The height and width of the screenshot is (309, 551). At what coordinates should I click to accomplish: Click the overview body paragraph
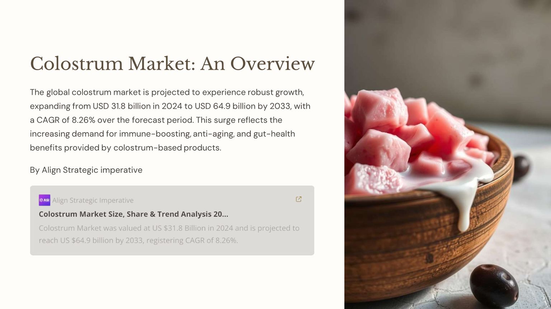click(170, 120)
